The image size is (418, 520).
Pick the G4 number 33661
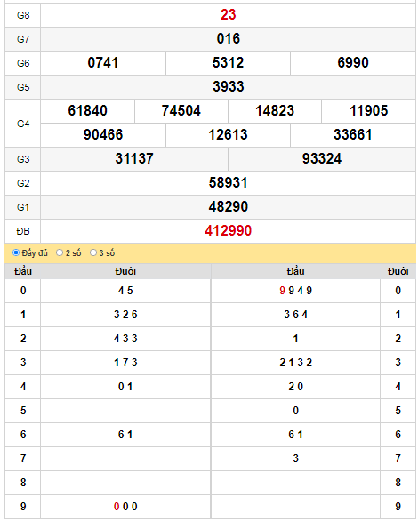point(353,134)
